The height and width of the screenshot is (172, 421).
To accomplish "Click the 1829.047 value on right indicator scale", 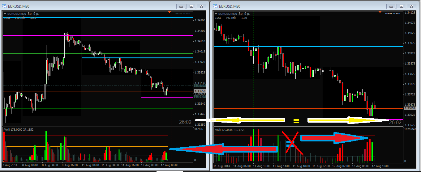I will click(x=410, y=129).
